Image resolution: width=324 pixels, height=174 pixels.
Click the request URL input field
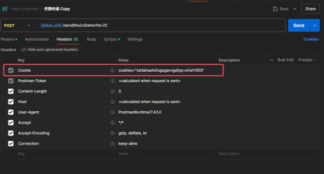tap(161, 25)
